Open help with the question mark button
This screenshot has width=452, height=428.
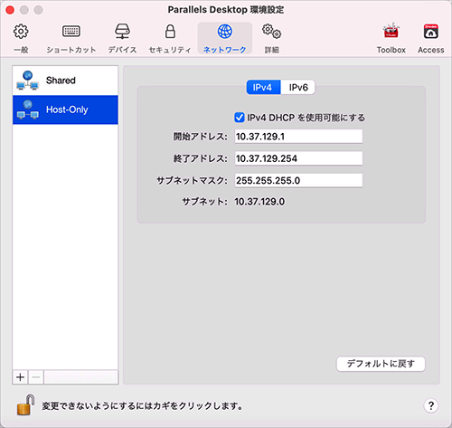(x=431, y=405)
